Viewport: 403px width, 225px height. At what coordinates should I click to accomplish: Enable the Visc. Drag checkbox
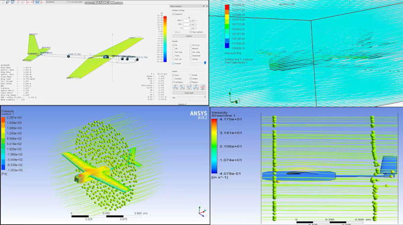(191, 52)
